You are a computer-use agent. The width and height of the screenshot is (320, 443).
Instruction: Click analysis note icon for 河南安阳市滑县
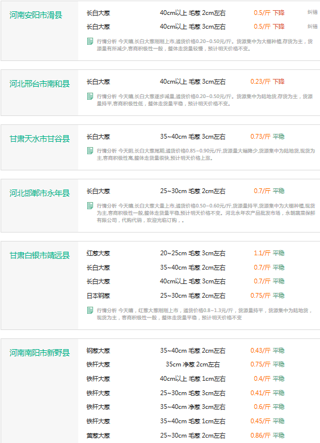tap(90, 41)
